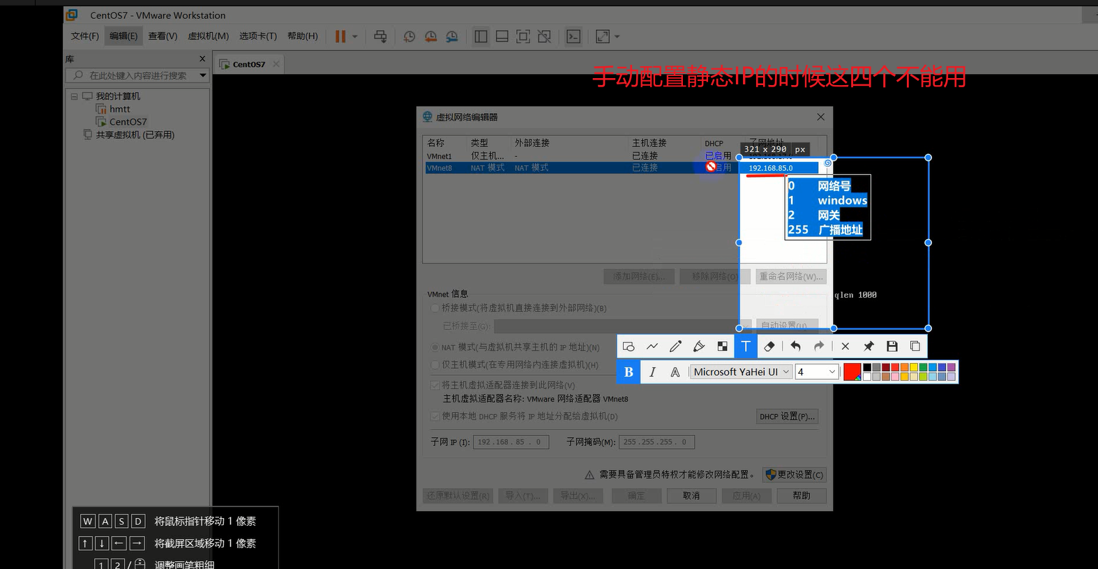Pick the black color swatch
1098x569 pixels.
866,367
